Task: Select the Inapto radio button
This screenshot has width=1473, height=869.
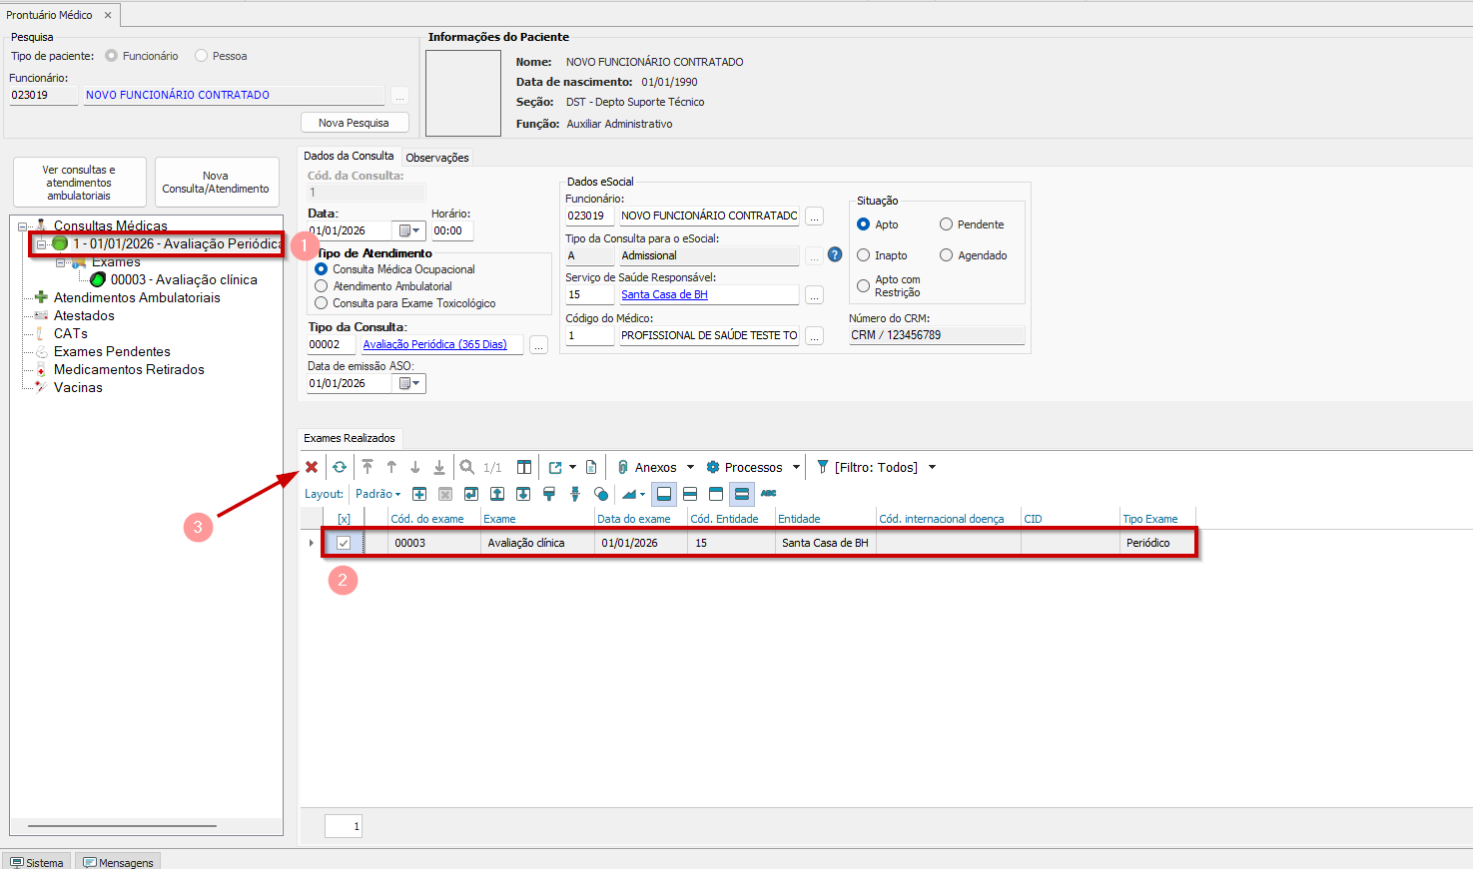Action: [864, 255]
